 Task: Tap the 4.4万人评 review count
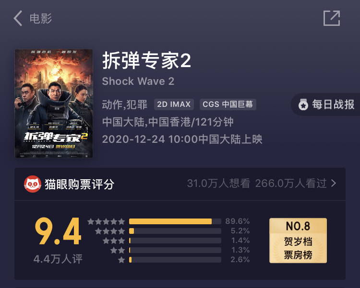tap(58, 259)
